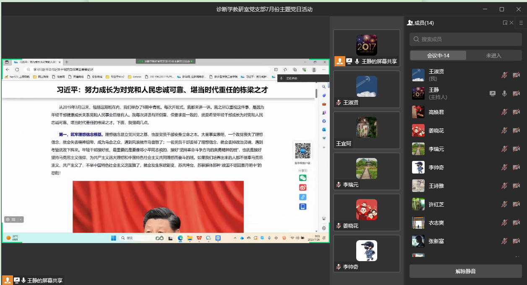Click the muted mic icon for 李瑞元
The image size is (527, 285).
coord(504,149)
